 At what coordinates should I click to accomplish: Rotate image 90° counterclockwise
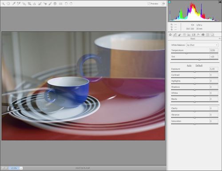click(66, 4)
